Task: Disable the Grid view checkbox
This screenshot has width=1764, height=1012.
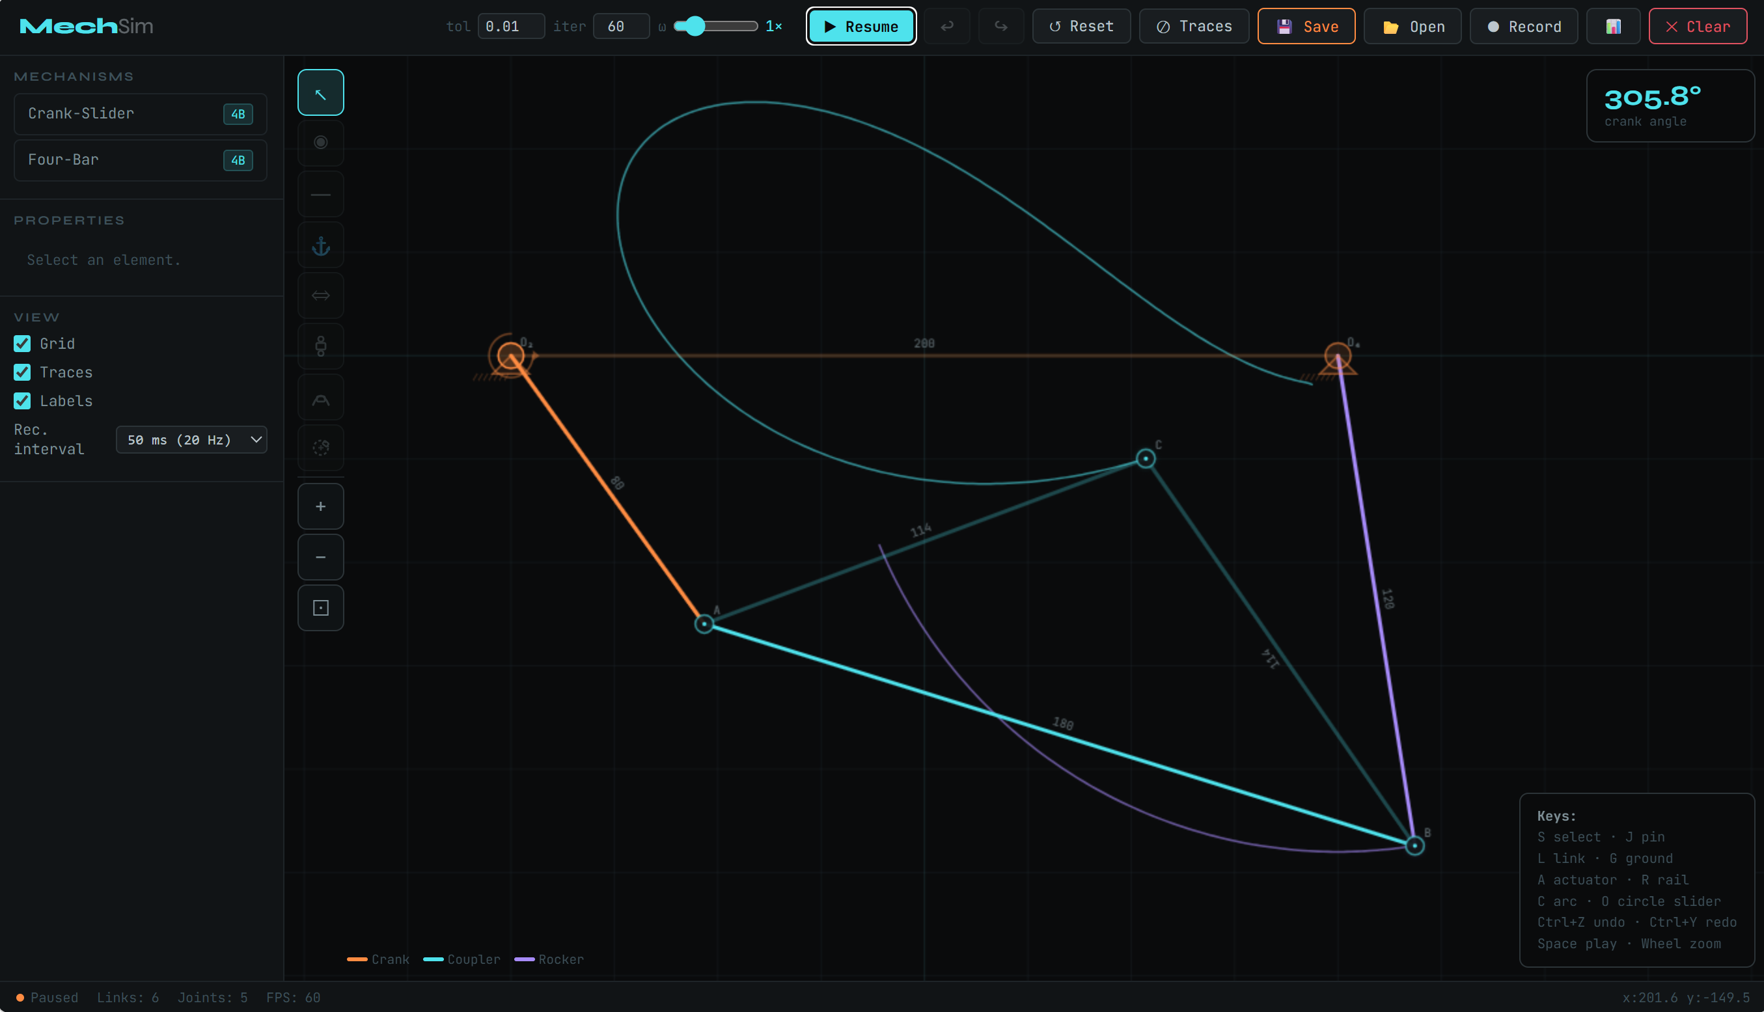Action: tap(21, 344)
